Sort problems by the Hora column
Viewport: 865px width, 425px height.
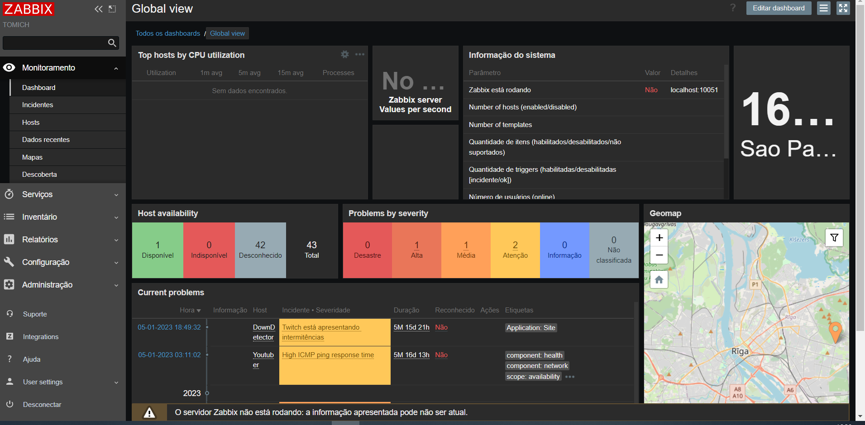click(x=190, y=310)
